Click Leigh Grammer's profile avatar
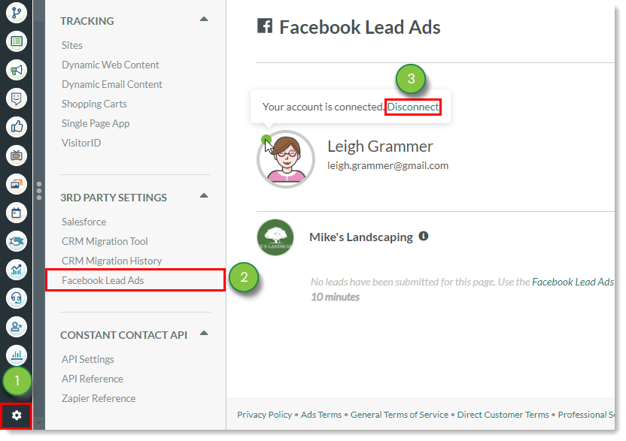This screenshot has height=441, width=626. [286, 159]
